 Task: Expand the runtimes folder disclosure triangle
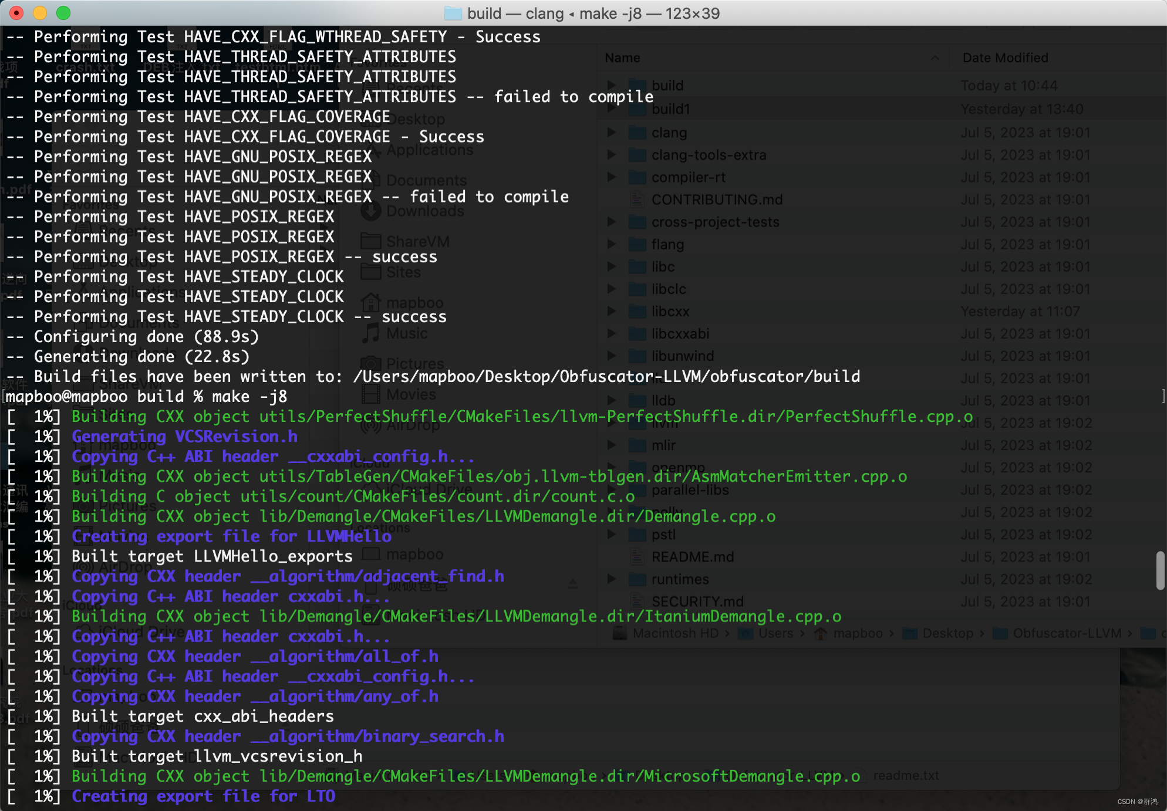point(612,579)
